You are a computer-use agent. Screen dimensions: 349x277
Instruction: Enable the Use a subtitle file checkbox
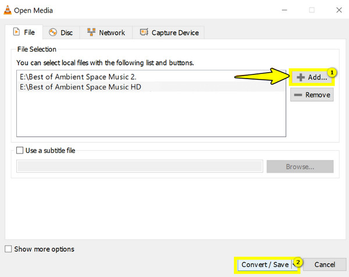coord(20,150)
